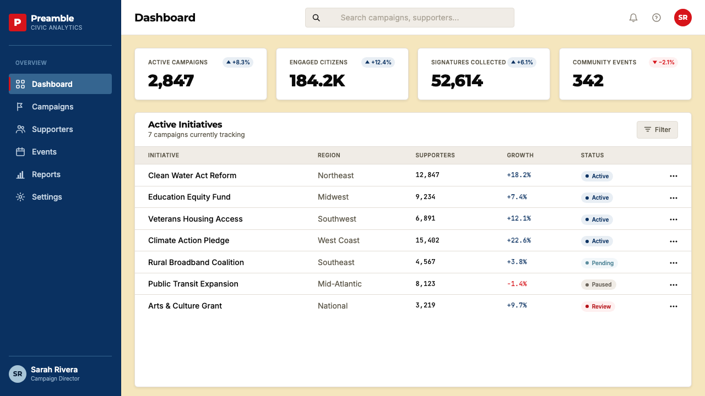
Task: Open the notifications bell
Action: (633, 18)
